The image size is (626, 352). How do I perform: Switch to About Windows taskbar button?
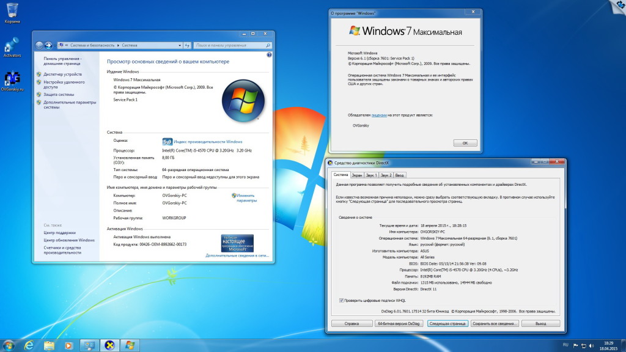point(130,345)
